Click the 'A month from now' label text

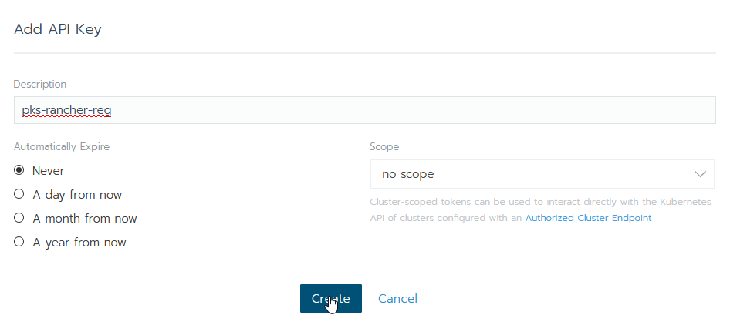tap(85, 219)
